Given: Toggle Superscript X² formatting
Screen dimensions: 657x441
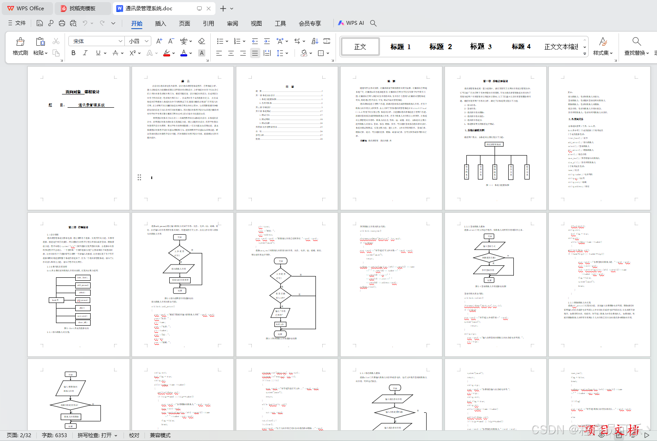Looking at the screenshot, I should point(133,53).
